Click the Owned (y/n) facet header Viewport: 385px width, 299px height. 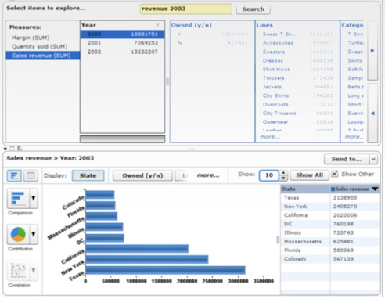point(191,25)
